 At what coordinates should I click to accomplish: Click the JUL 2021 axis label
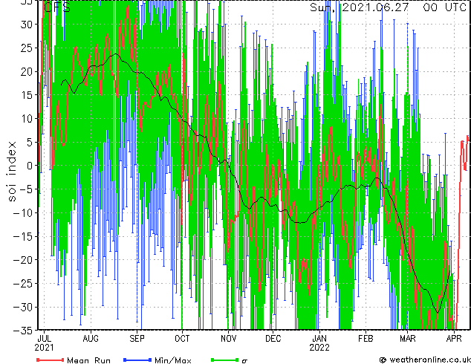44,343
